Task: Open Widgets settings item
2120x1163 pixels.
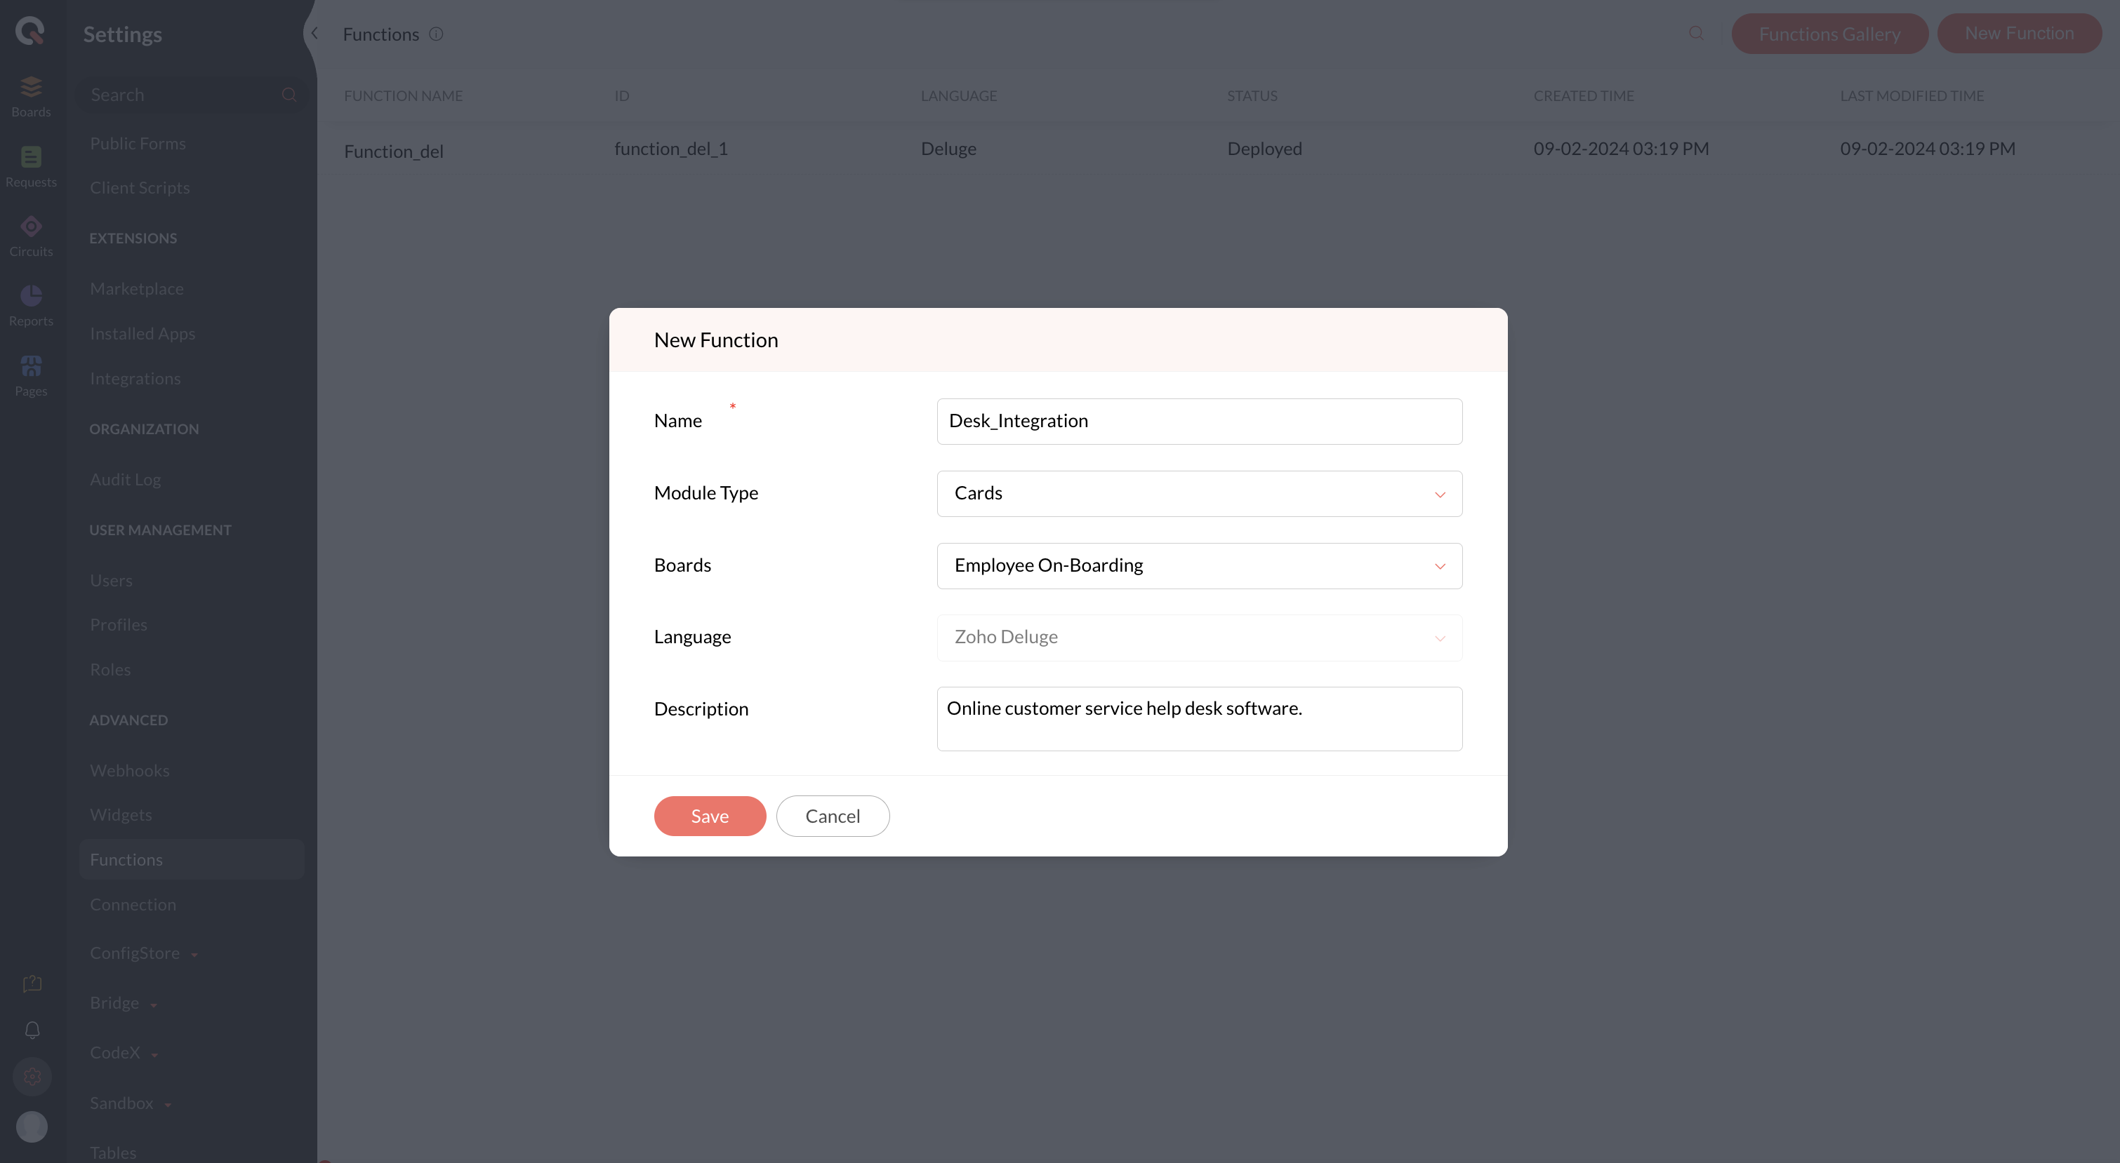Action: (120, 814)
